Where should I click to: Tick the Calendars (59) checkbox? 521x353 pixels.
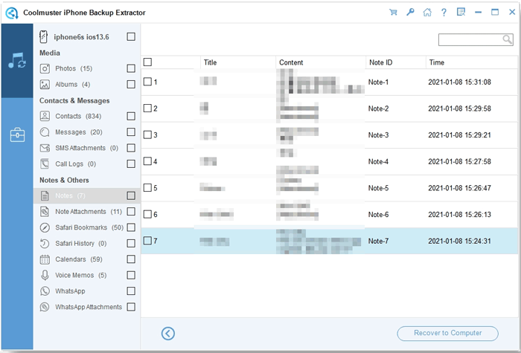pyautogui.click(x=131, y=259)
